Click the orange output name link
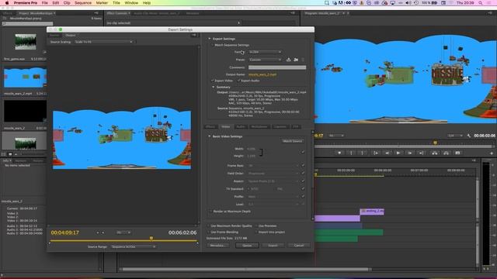 point(262,74)
